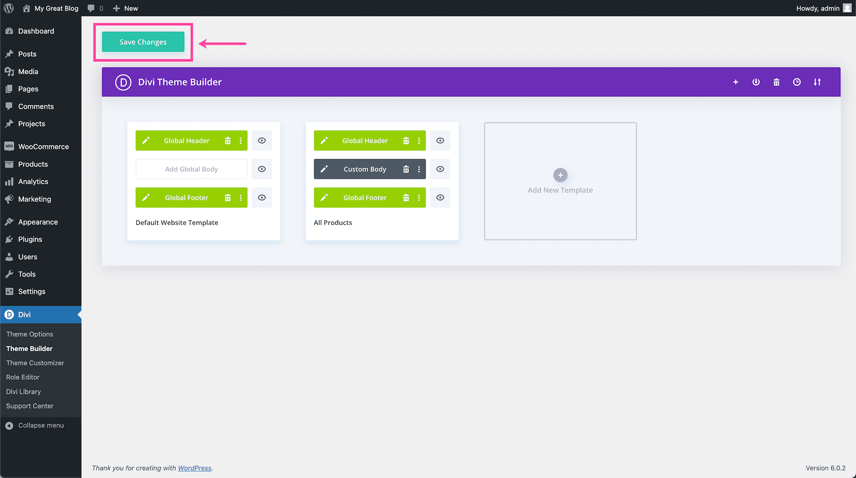This screenshot has width=856, height=478.
Task: Open the Divi Library
Action: coord(23,392)
